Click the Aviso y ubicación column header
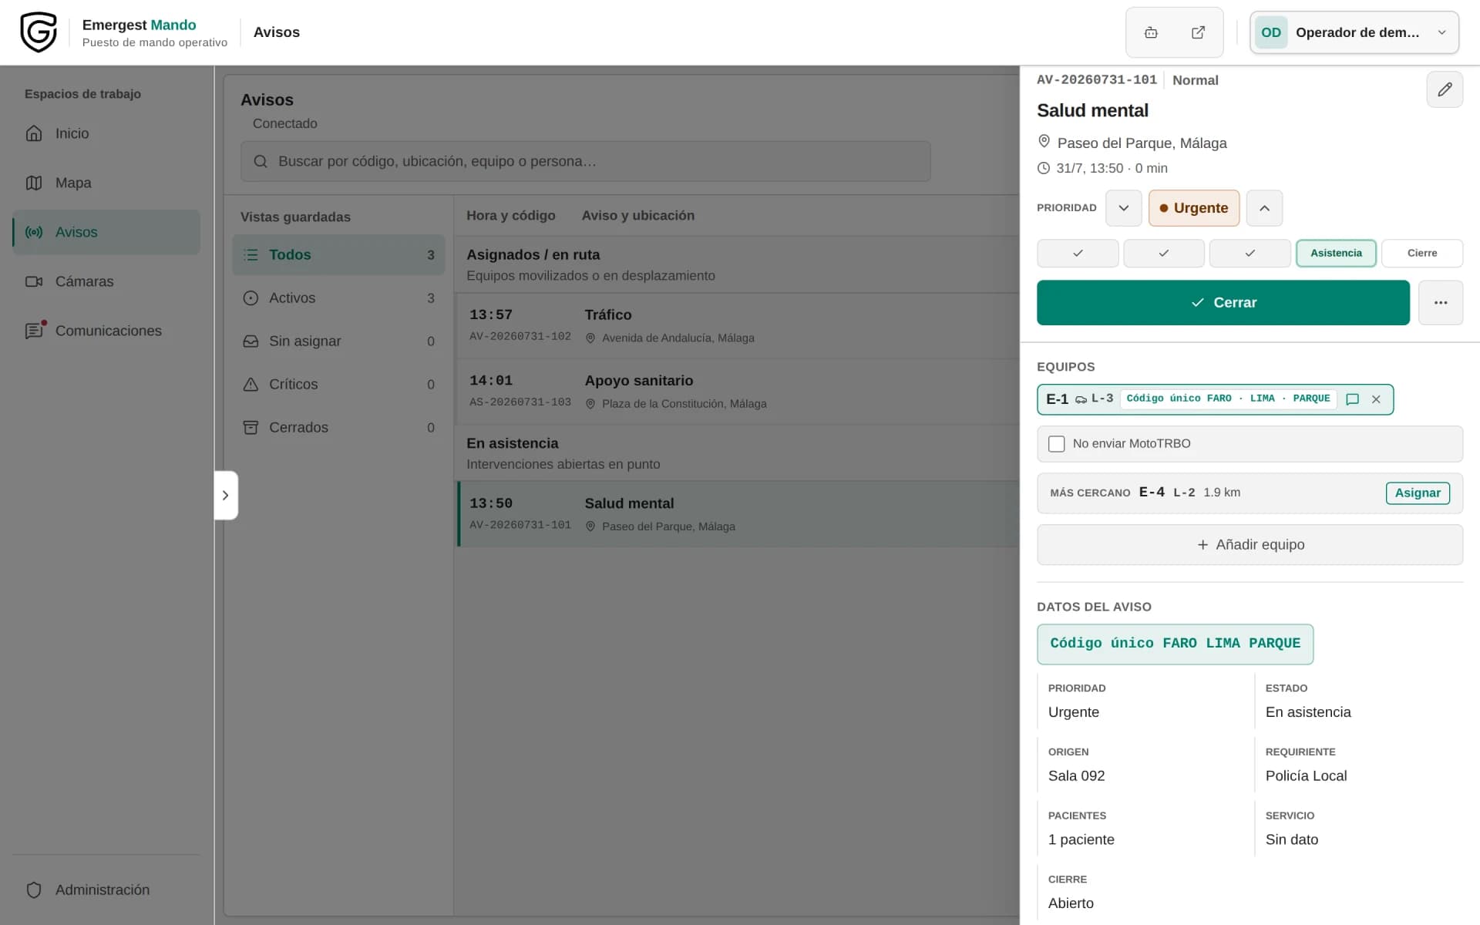 tap(637, 216)
